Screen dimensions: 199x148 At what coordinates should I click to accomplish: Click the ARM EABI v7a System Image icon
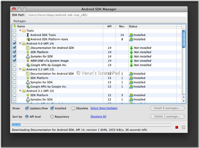pos(28,61)
